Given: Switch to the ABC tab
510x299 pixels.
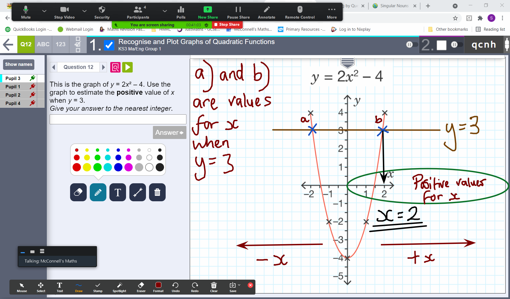Looking at the screenshot, I should 43,44.
